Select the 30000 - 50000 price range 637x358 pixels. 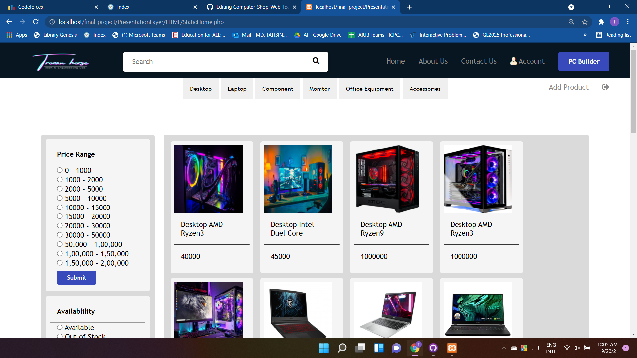[x=60, y=235]
